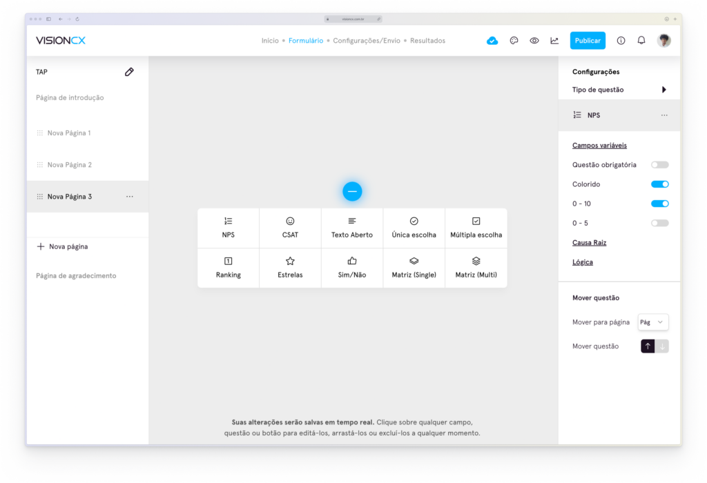The height and width of the screenshot is (483, 707).
Task: Open the theme palette icon
Action: click(514, 41)
